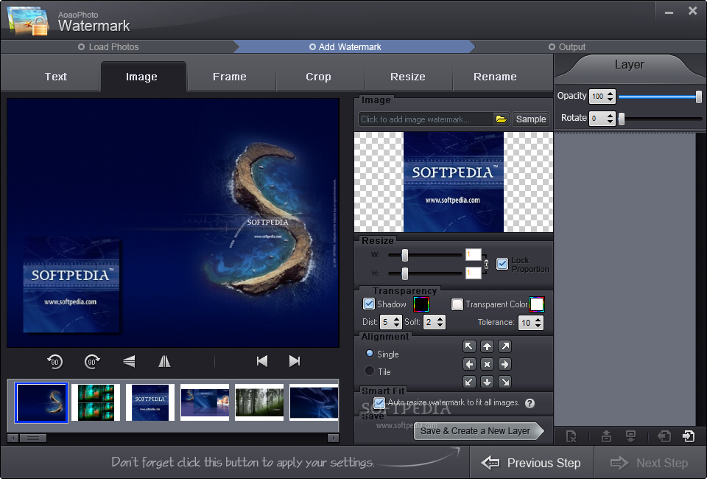Rotate the photo 90 degrees clockwise
The image size is (707, 479).
tap(93, 361)
